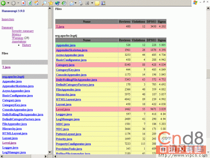Select org.apache.log4j package in left frame
This screenshot has height=158, width=210.
point(13,77)
